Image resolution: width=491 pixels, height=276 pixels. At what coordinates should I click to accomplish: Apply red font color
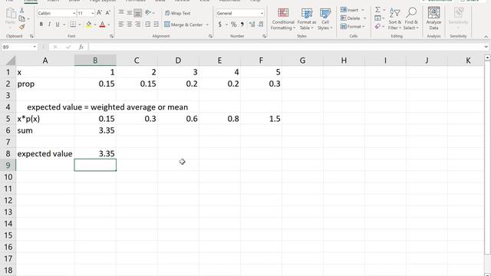pyautogui.click(x=102, y=25)
